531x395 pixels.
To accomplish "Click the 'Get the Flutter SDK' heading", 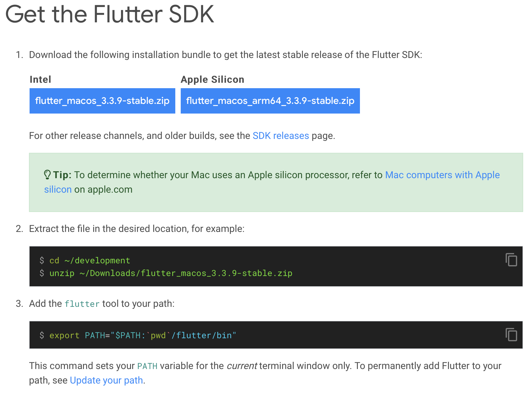I will point(110,14).
